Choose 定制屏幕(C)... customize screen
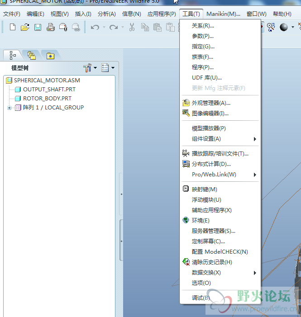 click(x=220, y=241)
